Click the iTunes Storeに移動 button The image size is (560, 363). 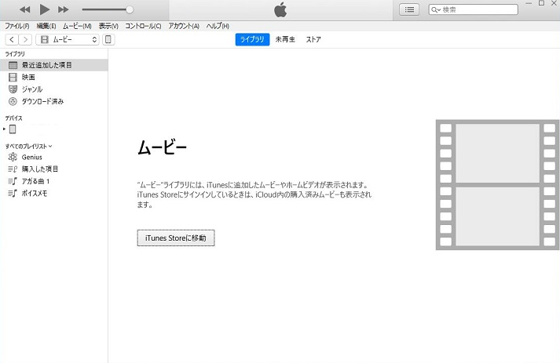coord(176,238)
